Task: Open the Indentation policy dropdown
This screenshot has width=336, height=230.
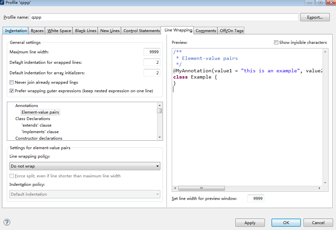Action: pyautogui.click(x=85, y=194)
